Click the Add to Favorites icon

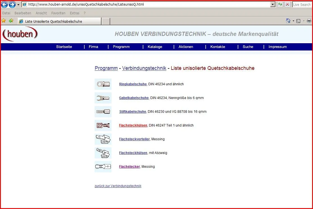pos(11,21)
